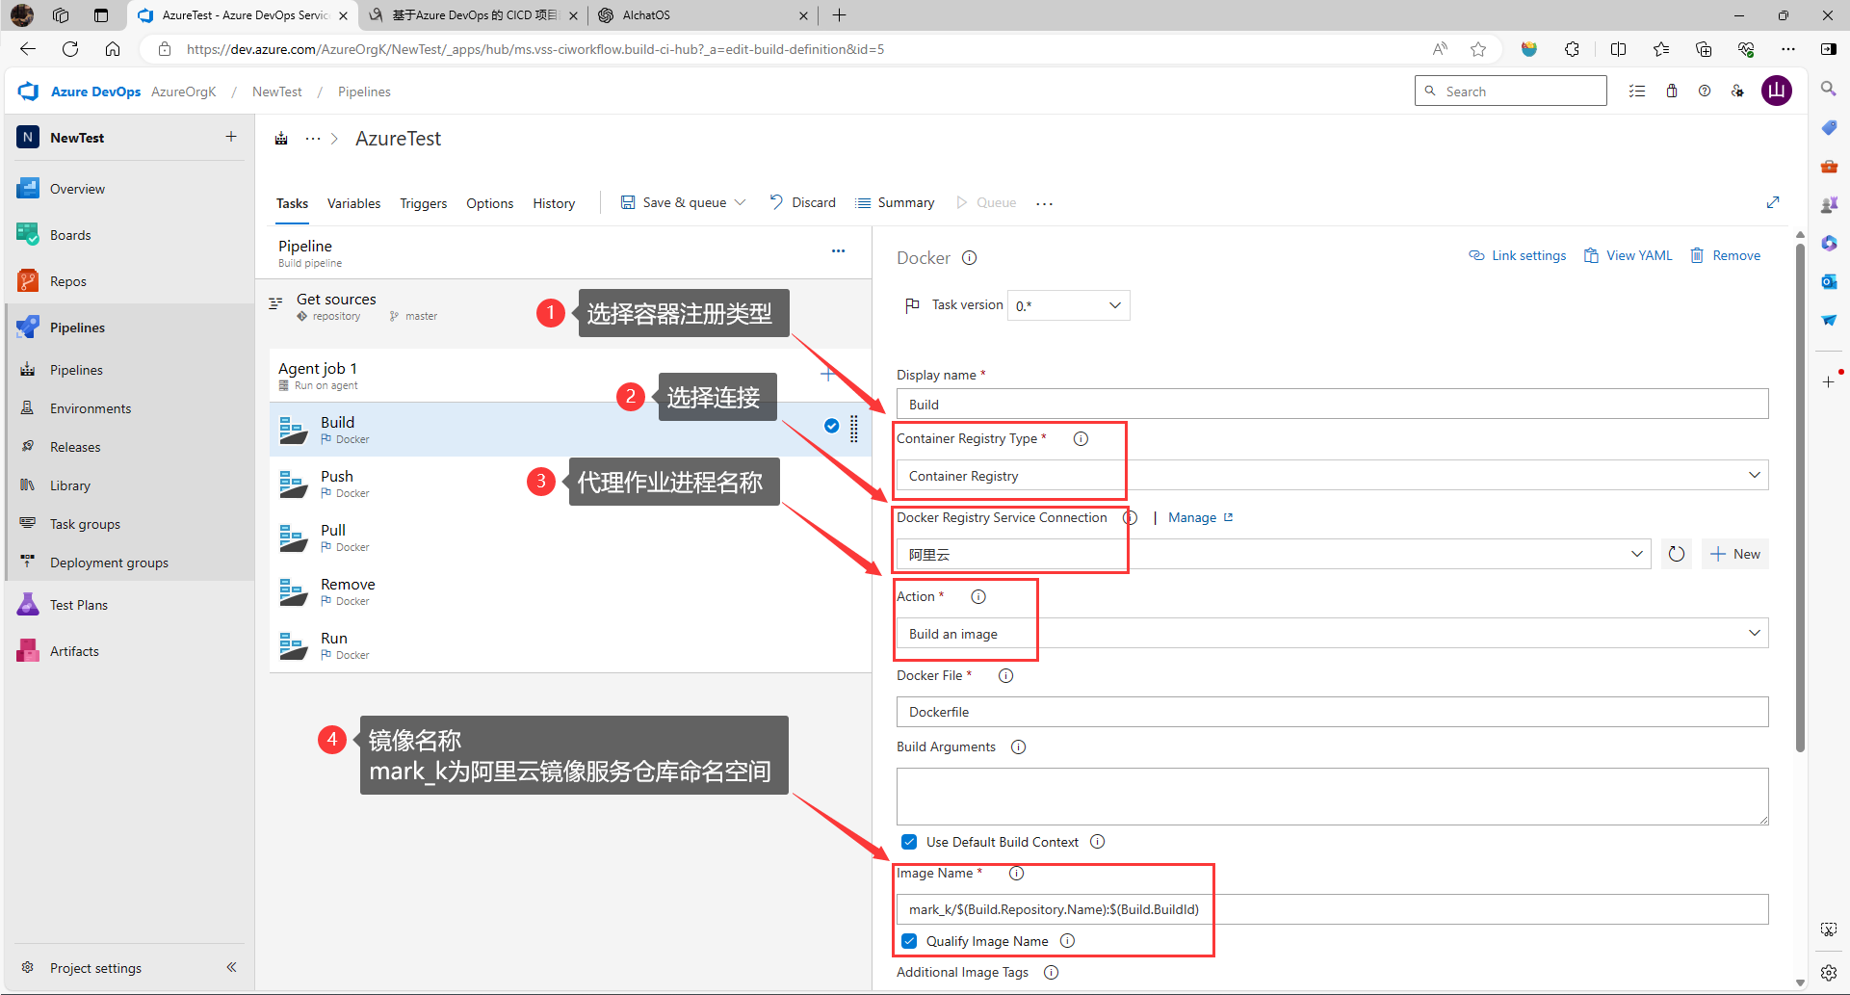Screen dimensions: 1850x995
Task: Add a task to Agent job 1
Action: (827, 374)
